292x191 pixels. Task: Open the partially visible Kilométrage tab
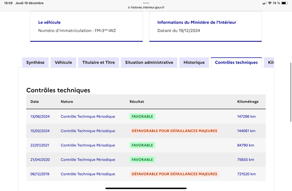coord(269,62)
